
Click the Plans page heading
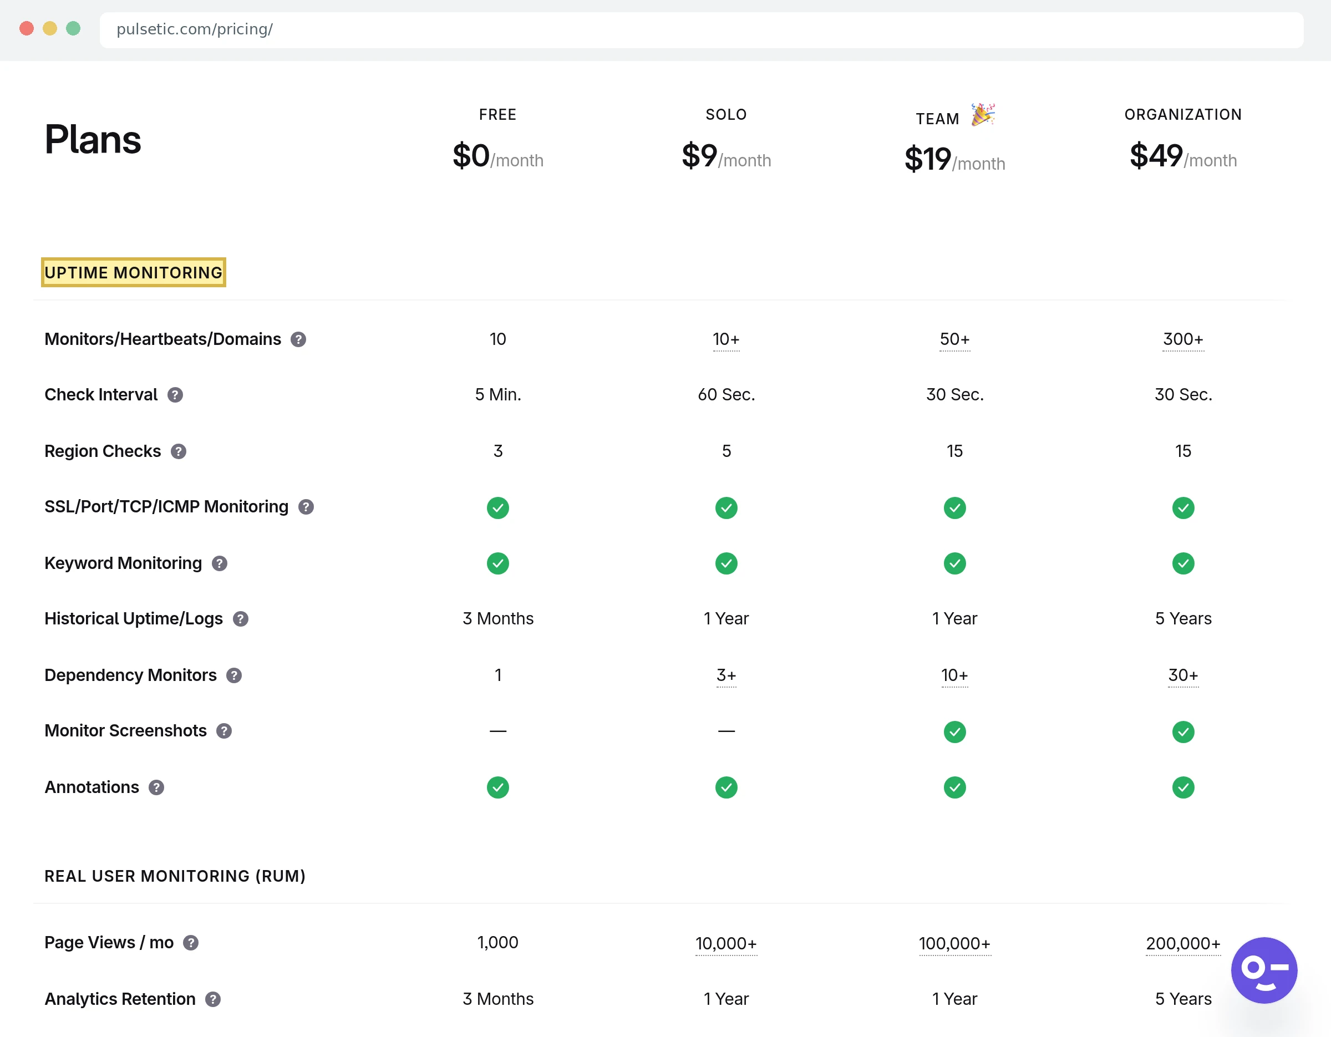[93, 140]
